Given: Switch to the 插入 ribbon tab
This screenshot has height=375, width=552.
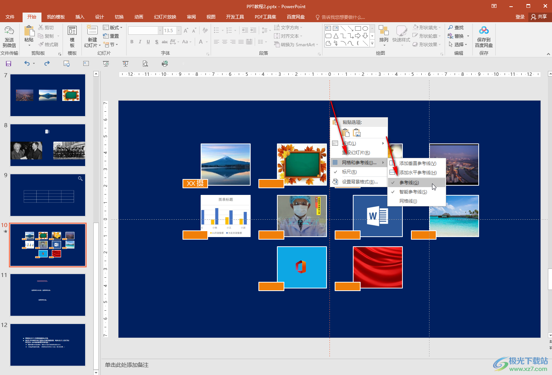Looking at the screenshot, I should (x=80, y=17).
